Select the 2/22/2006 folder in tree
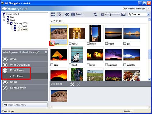Image resolution: width=152 pixels, height=114 pixels. click(x=22, y=26)
